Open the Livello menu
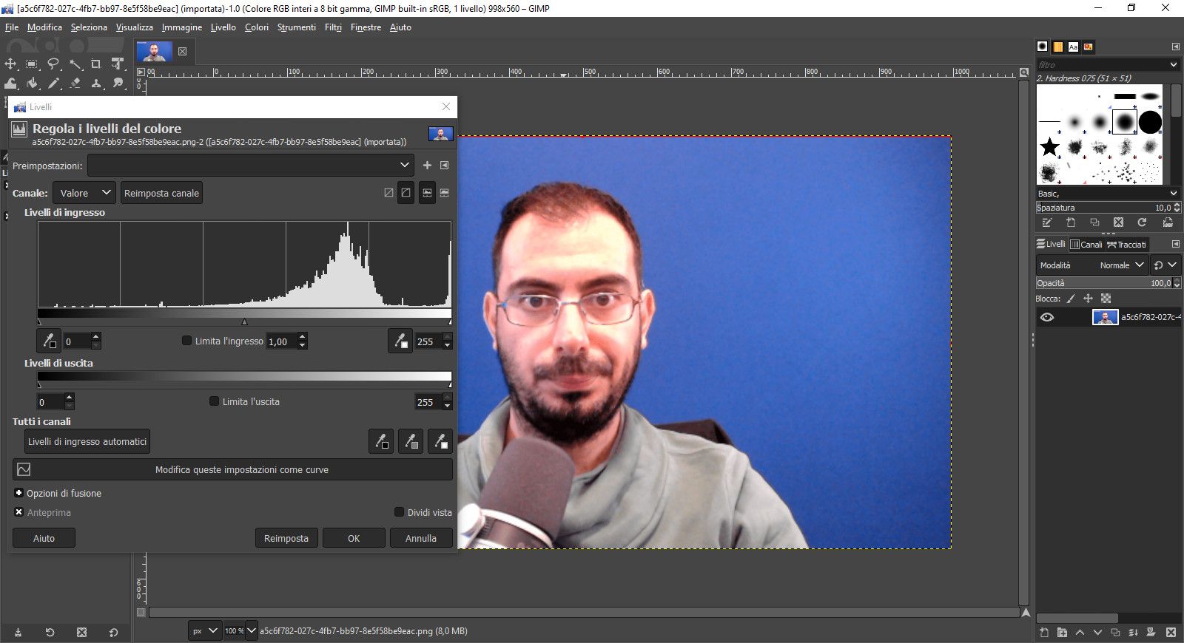 (x=223, y=27)
